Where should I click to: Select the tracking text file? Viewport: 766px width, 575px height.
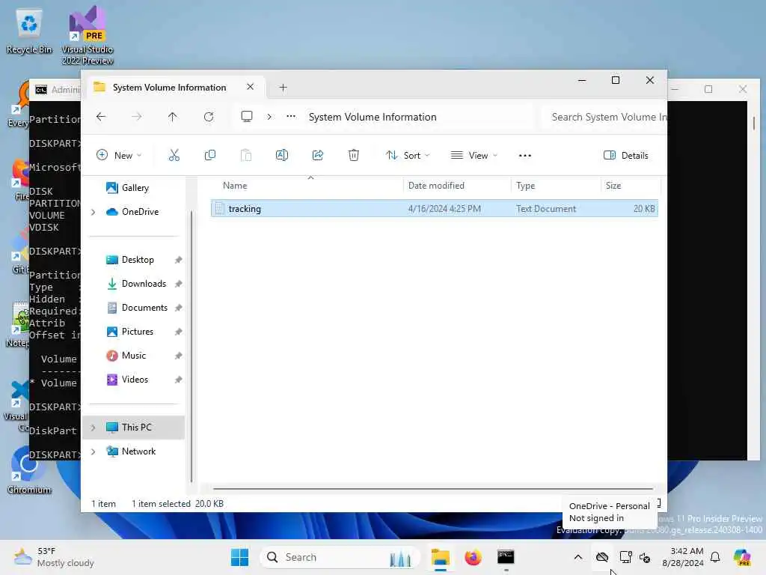point(435,209)
